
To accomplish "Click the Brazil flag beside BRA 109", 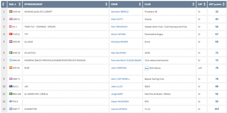I will click(11, 94).
